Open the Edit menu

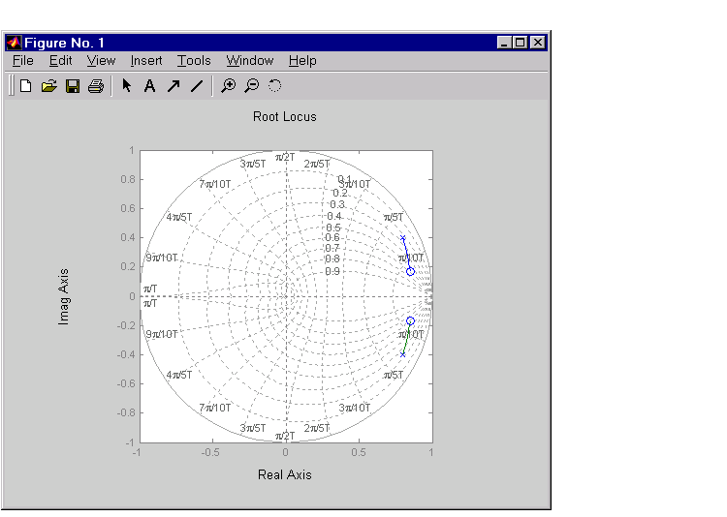coord(60,60)
